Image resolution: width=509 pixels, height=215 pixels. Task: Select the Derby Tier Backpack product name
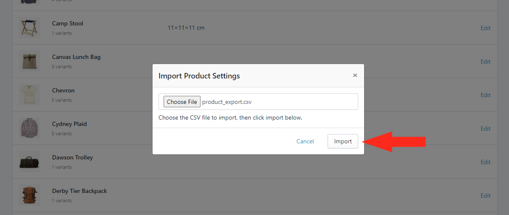pos(79,191)
